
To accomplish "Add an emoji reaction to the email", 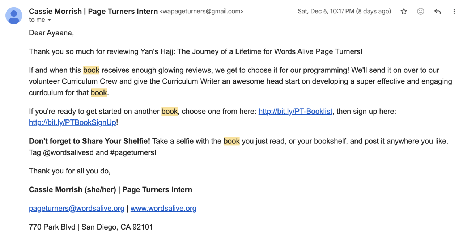I will (x=420, y=12).
